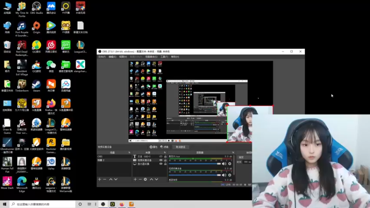Open Rockstar Games launcher shortcut
Viewport: 370px width, 208px height.
(51, 146)
